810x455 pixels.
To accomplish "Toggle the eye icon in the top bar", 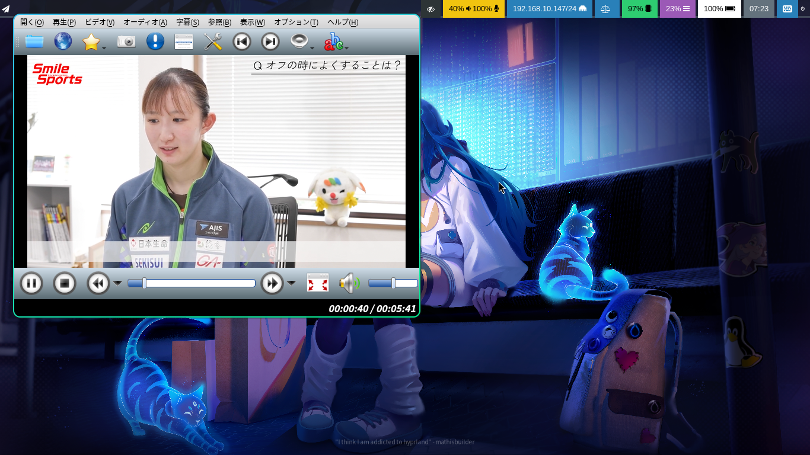I will coord(431,9).
